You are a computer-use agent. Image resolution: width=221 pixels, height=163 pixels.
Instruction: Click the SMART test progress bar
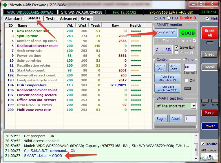click(176, 127)
